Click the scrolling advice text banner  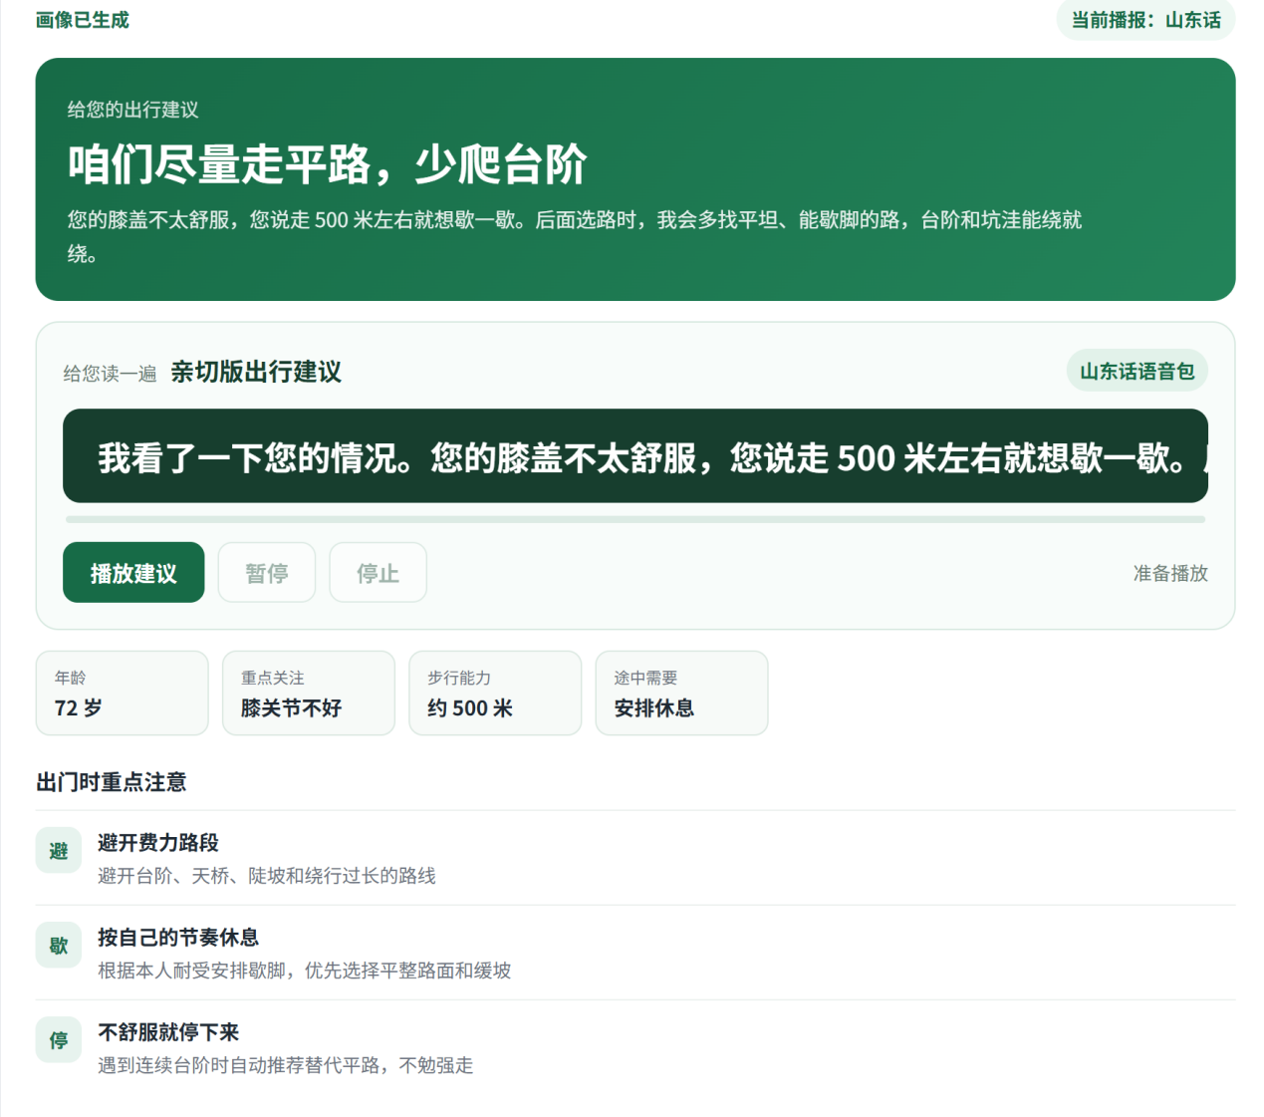(635, 456)
